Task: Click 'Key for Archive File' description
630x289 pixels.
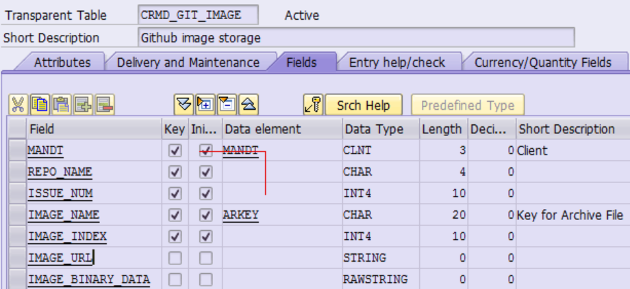Action: tap(570, 215)
